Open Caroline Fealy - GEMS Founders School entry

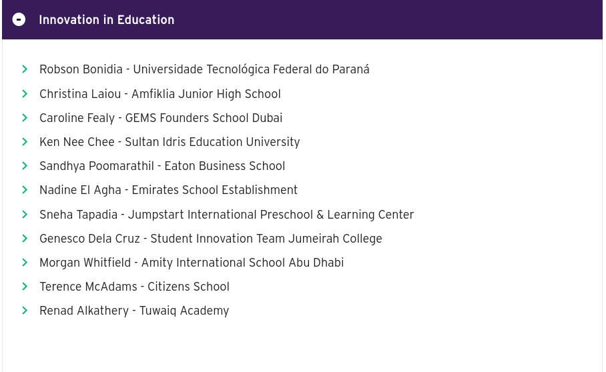[x=161, y=118]
